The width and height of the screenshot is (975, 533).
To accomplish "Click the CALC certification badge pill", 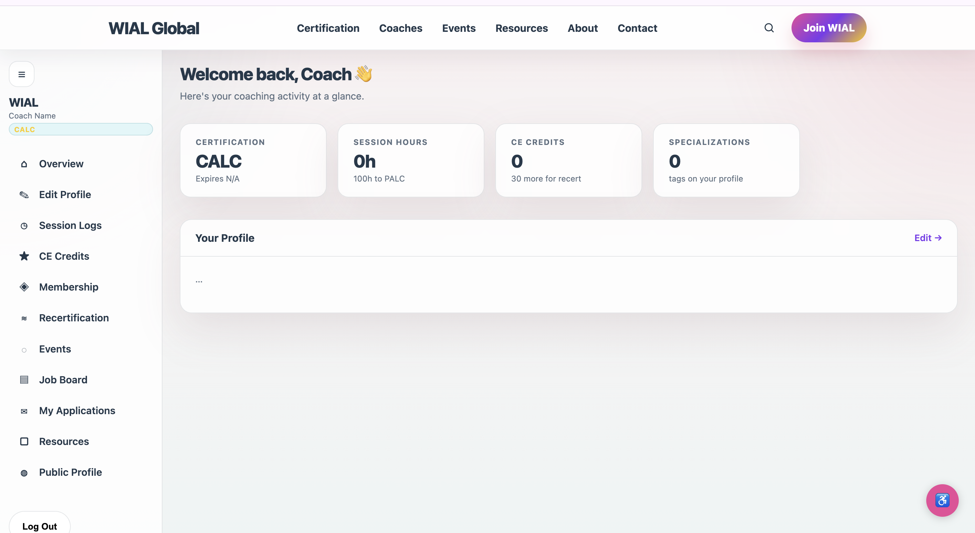I will pyautogui.click(x=81, y=129).
